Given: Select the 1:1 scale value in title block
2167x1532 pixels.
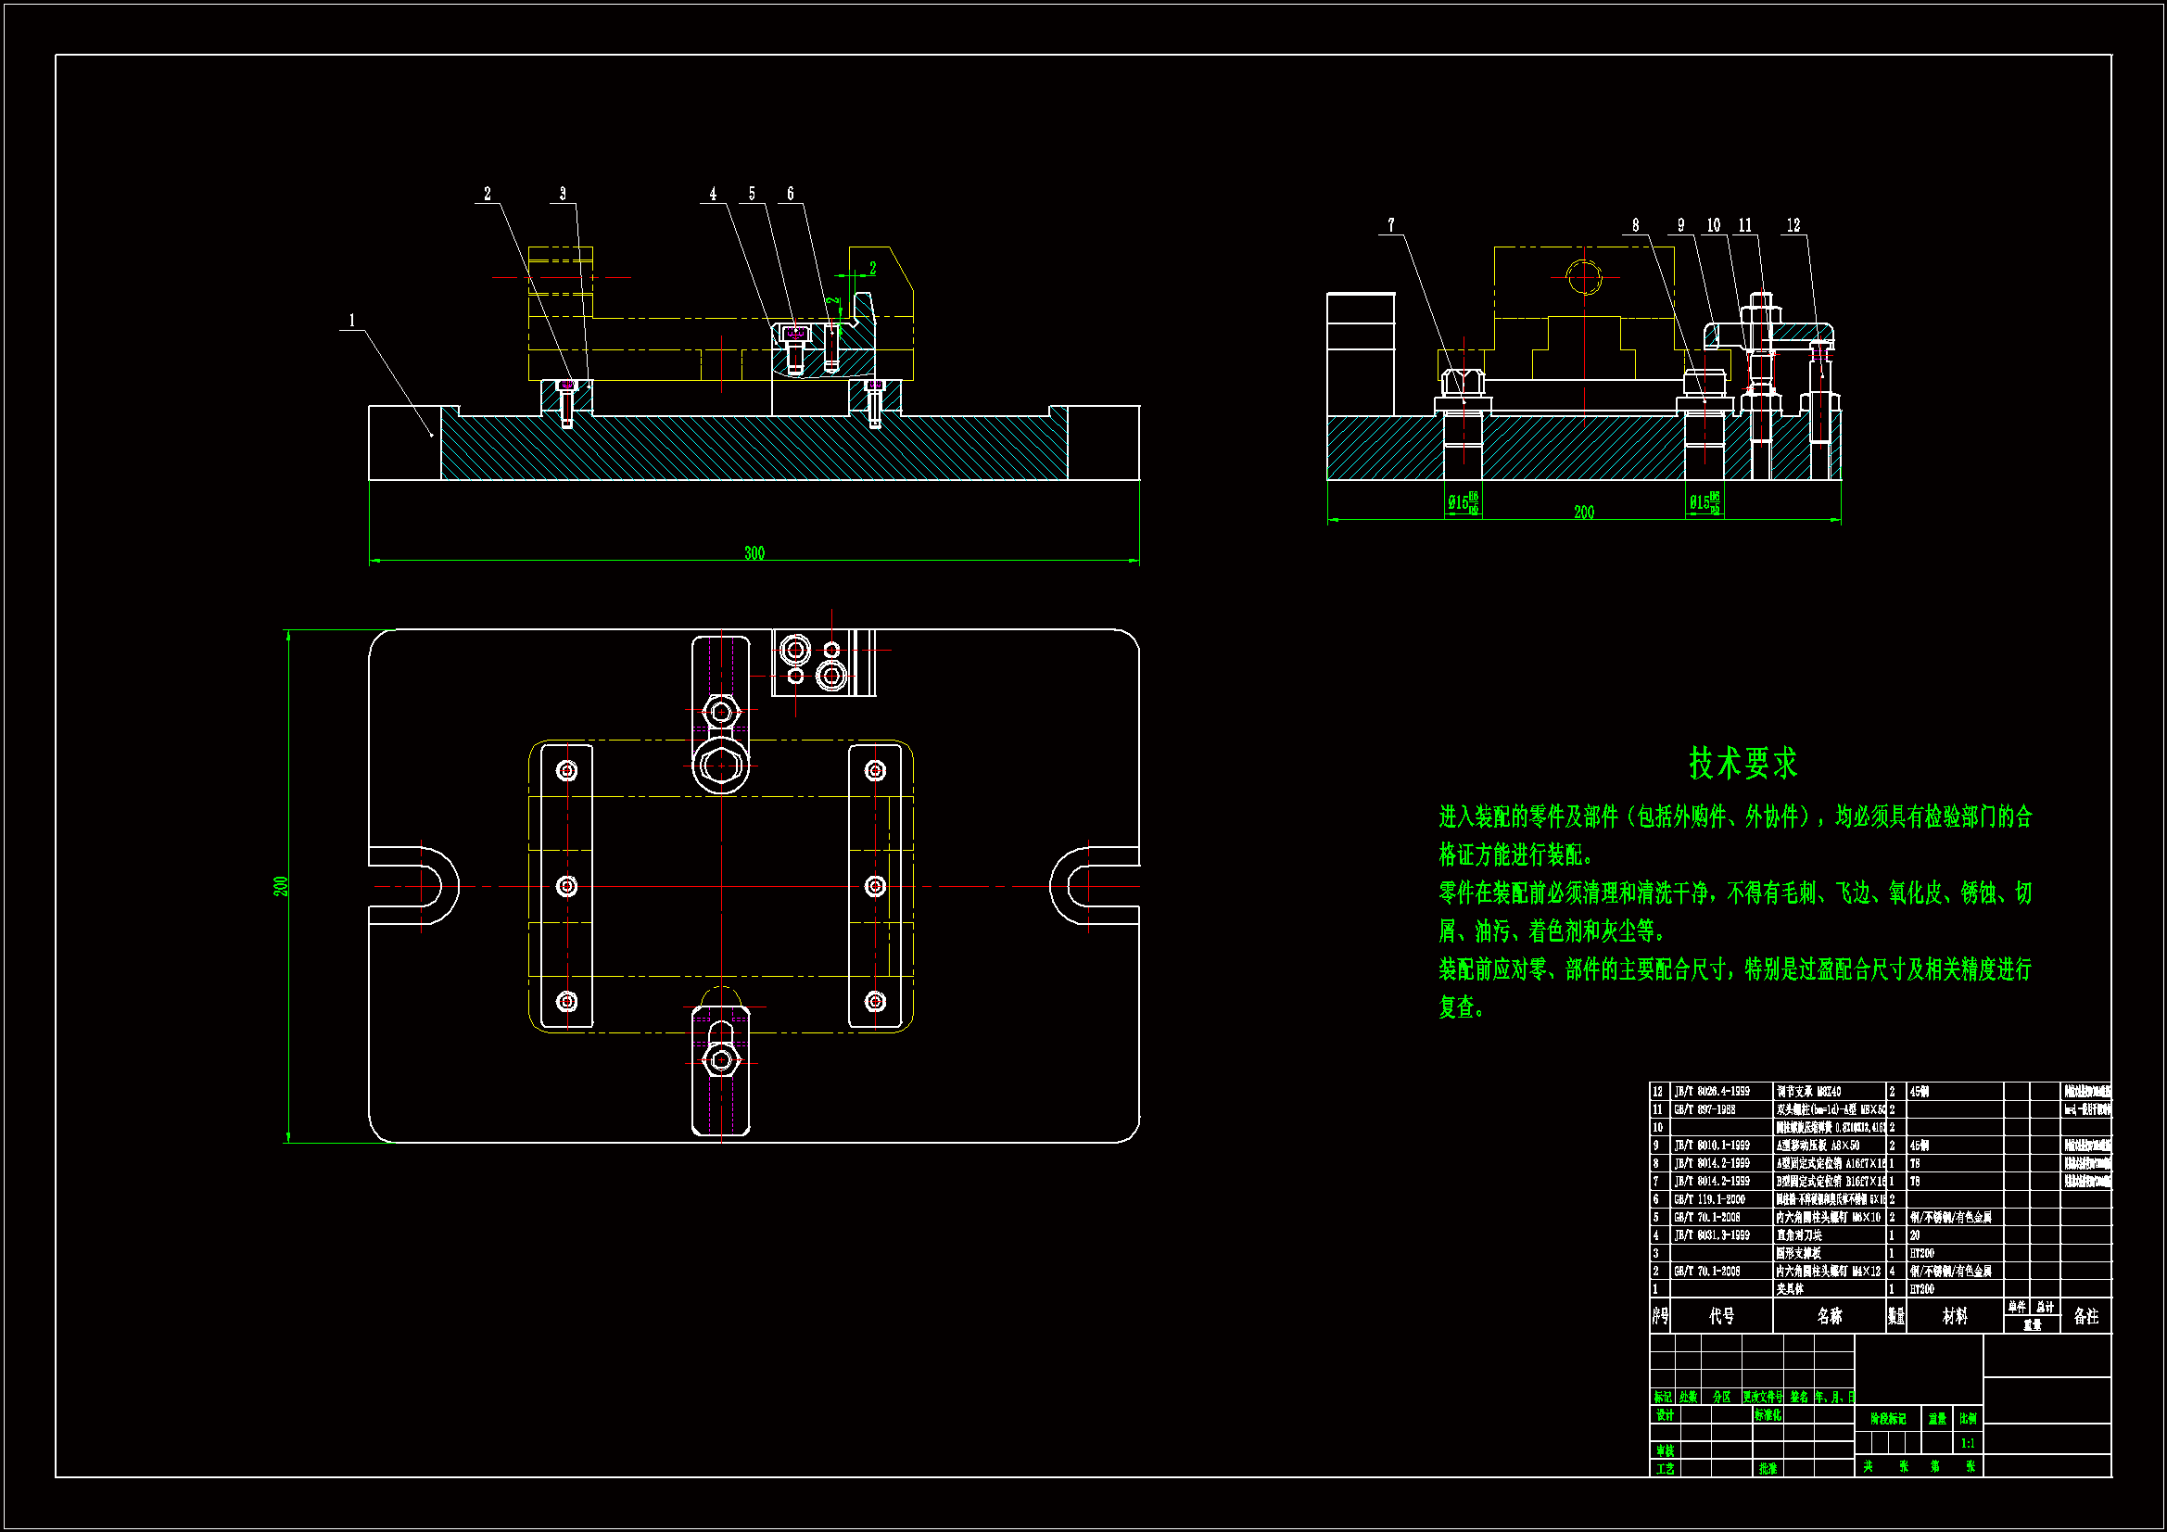Looking at the screenshot, I should [x=1968, y=1443].
